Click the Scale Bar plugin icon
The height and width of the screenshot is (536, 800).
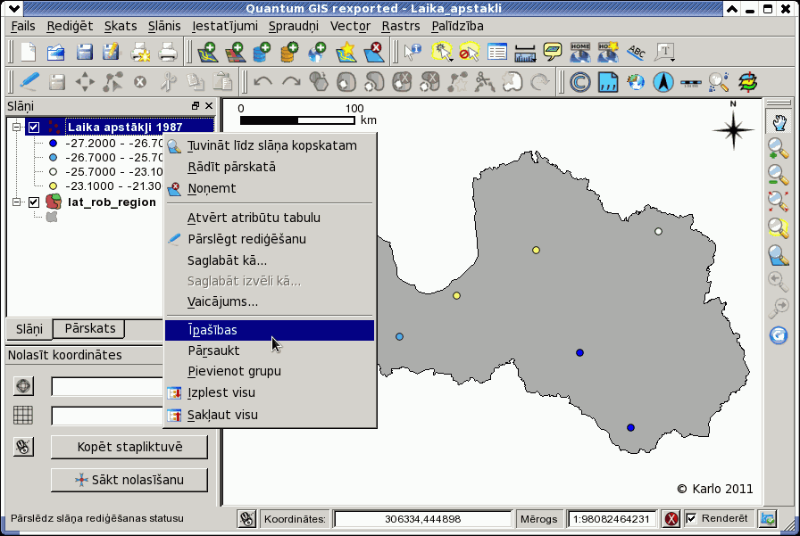pyautogui.click(x=691, y=82)
